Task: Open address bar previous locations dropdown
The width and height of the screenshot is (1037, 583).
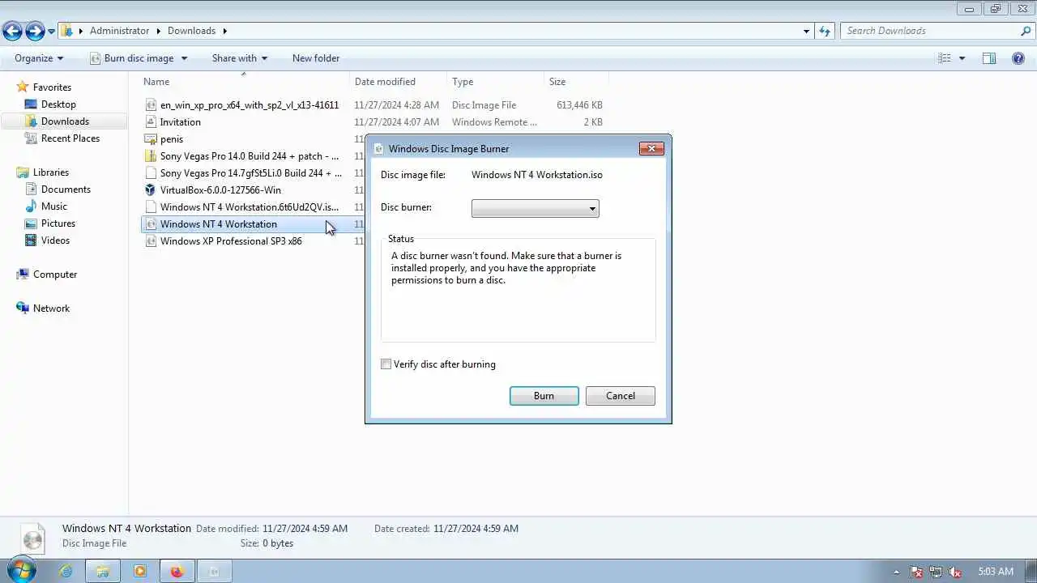Action: (x=806, y=31)
